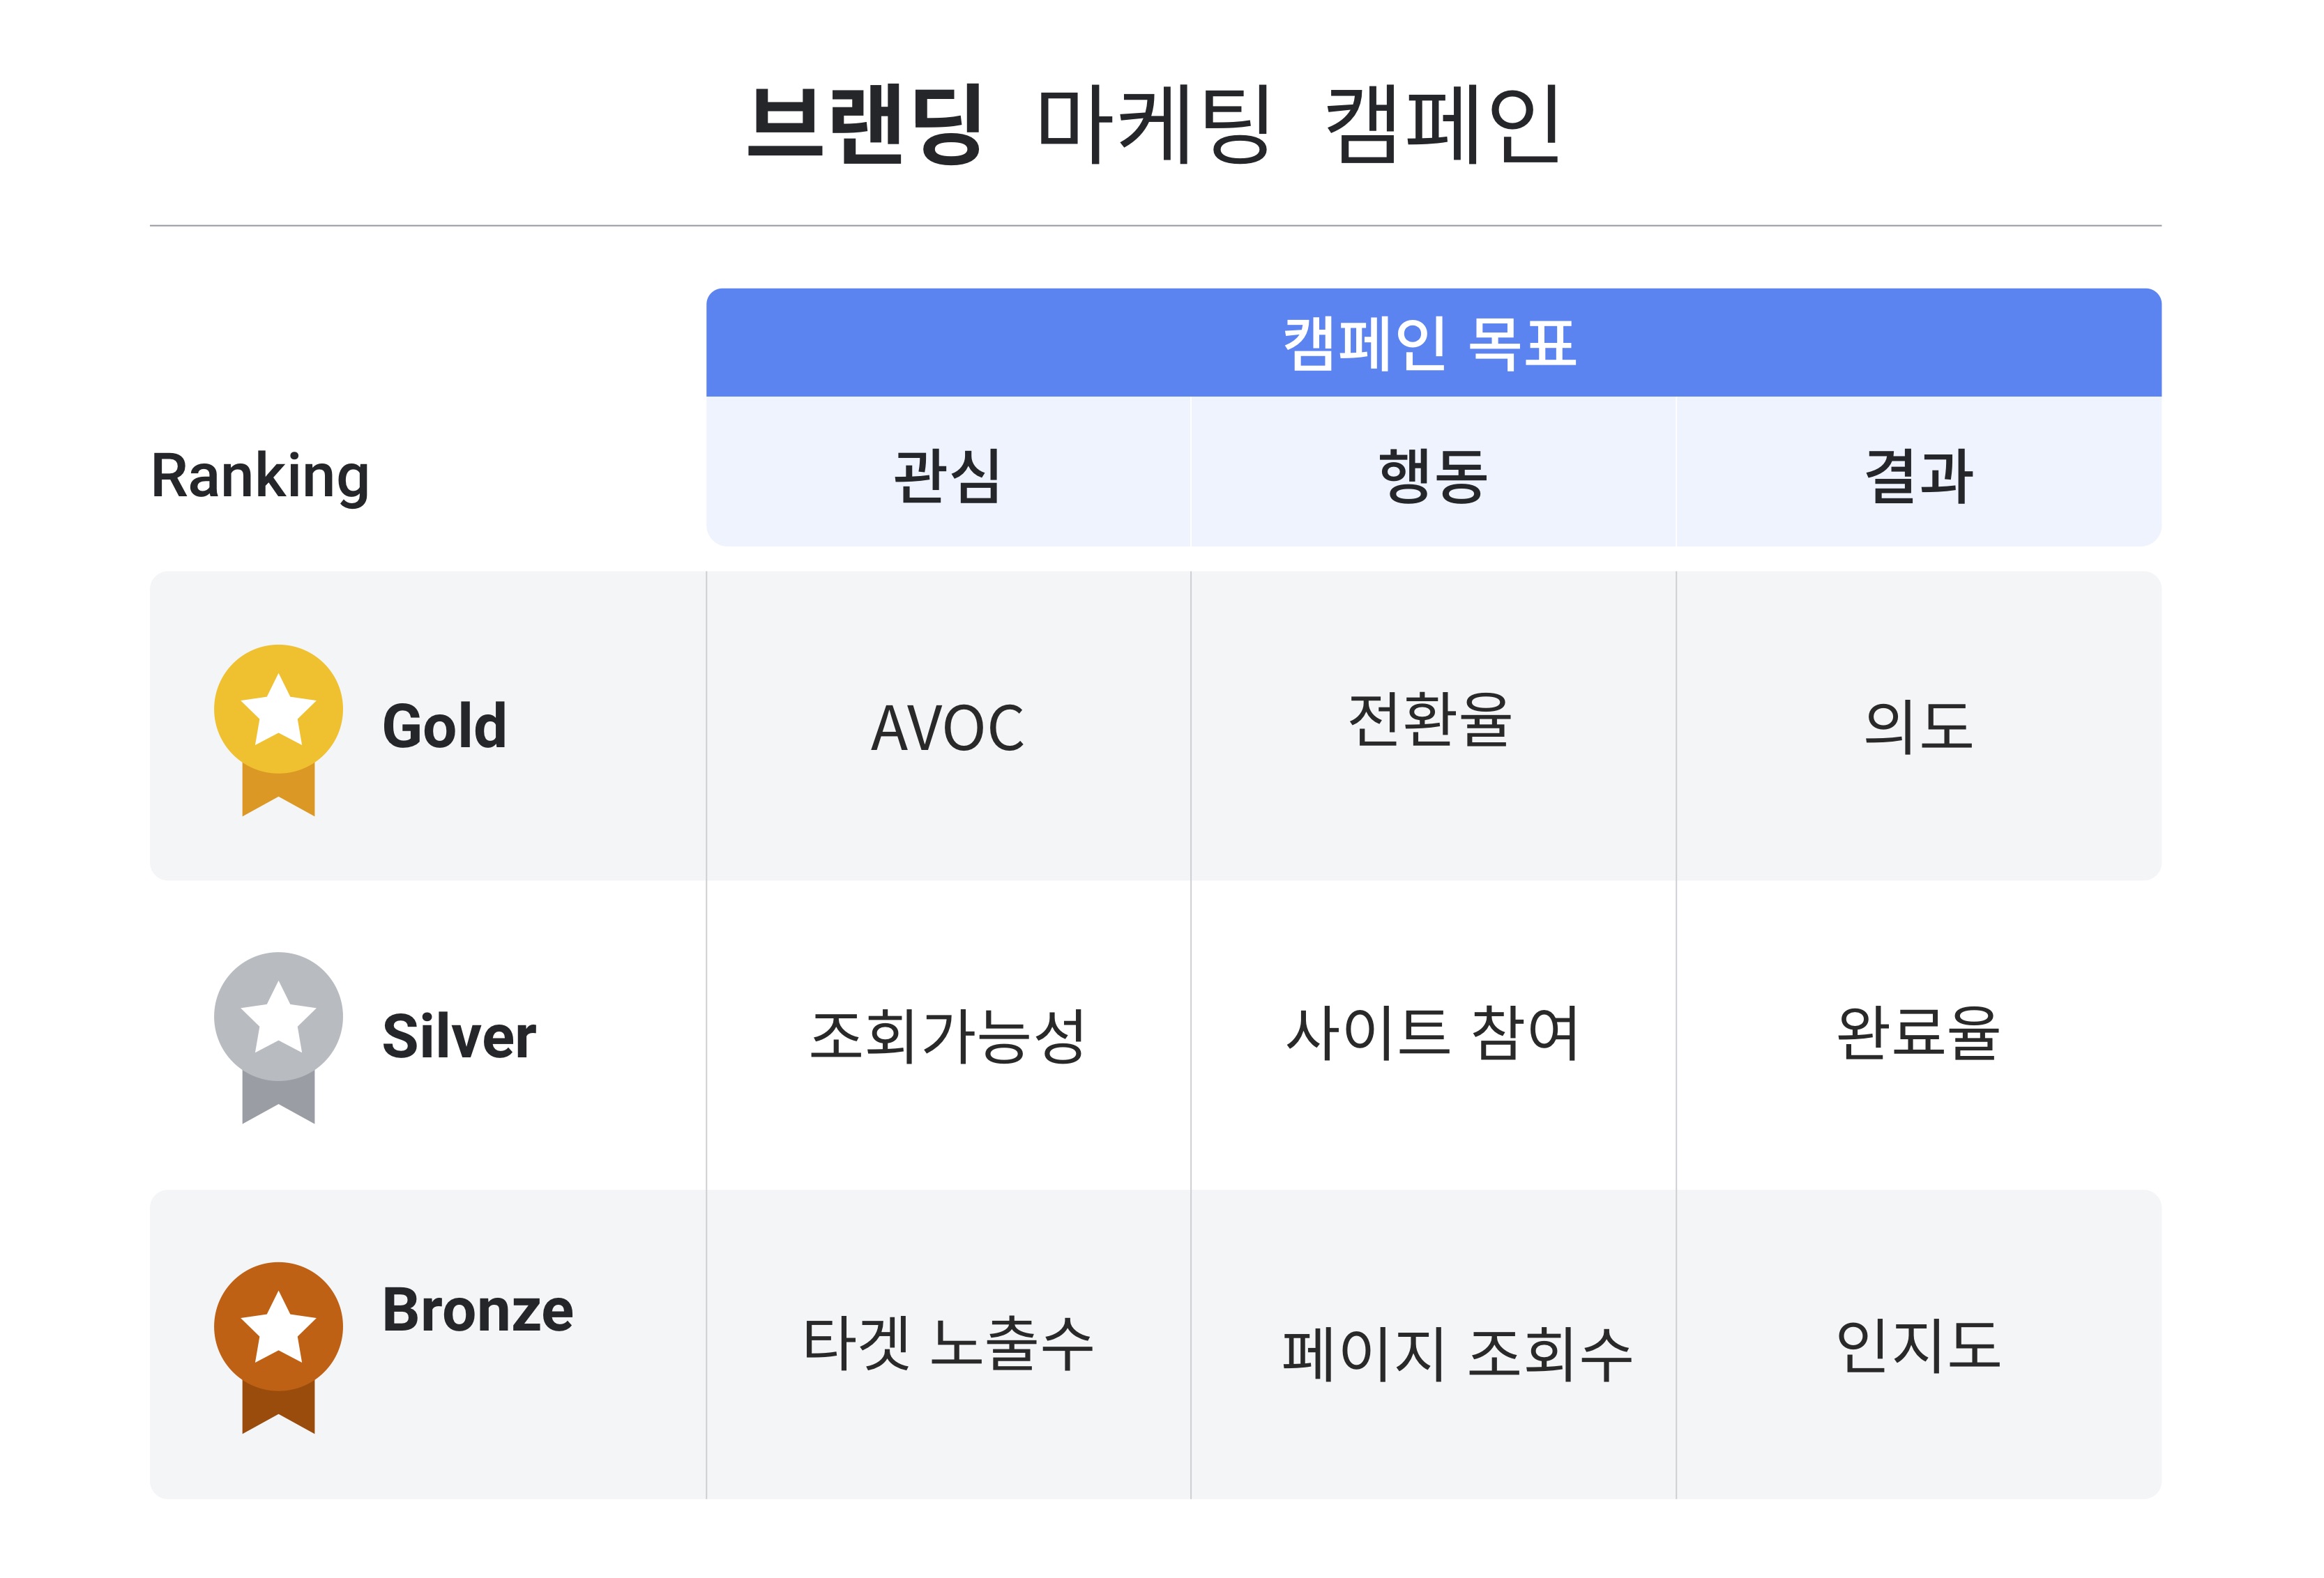Screen dimensions: 2324x1578
Task: Select the Bronze ranking label
Action: point(478,1310)
